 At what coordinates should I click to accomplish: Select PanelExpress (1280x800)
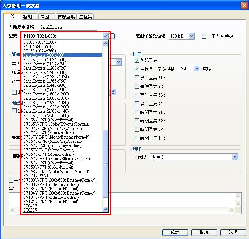pyautogui.click(x=63, y=72)
